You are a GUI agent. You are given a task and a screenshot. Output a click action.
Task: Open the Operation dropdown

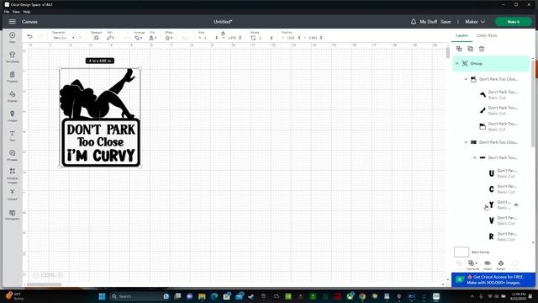coord(64,37)
